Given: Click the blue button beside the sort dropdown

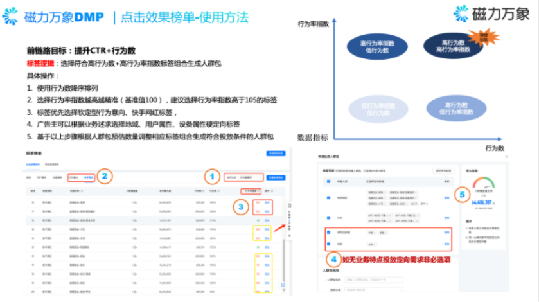Looking at the screenshot, I should 276,177.
